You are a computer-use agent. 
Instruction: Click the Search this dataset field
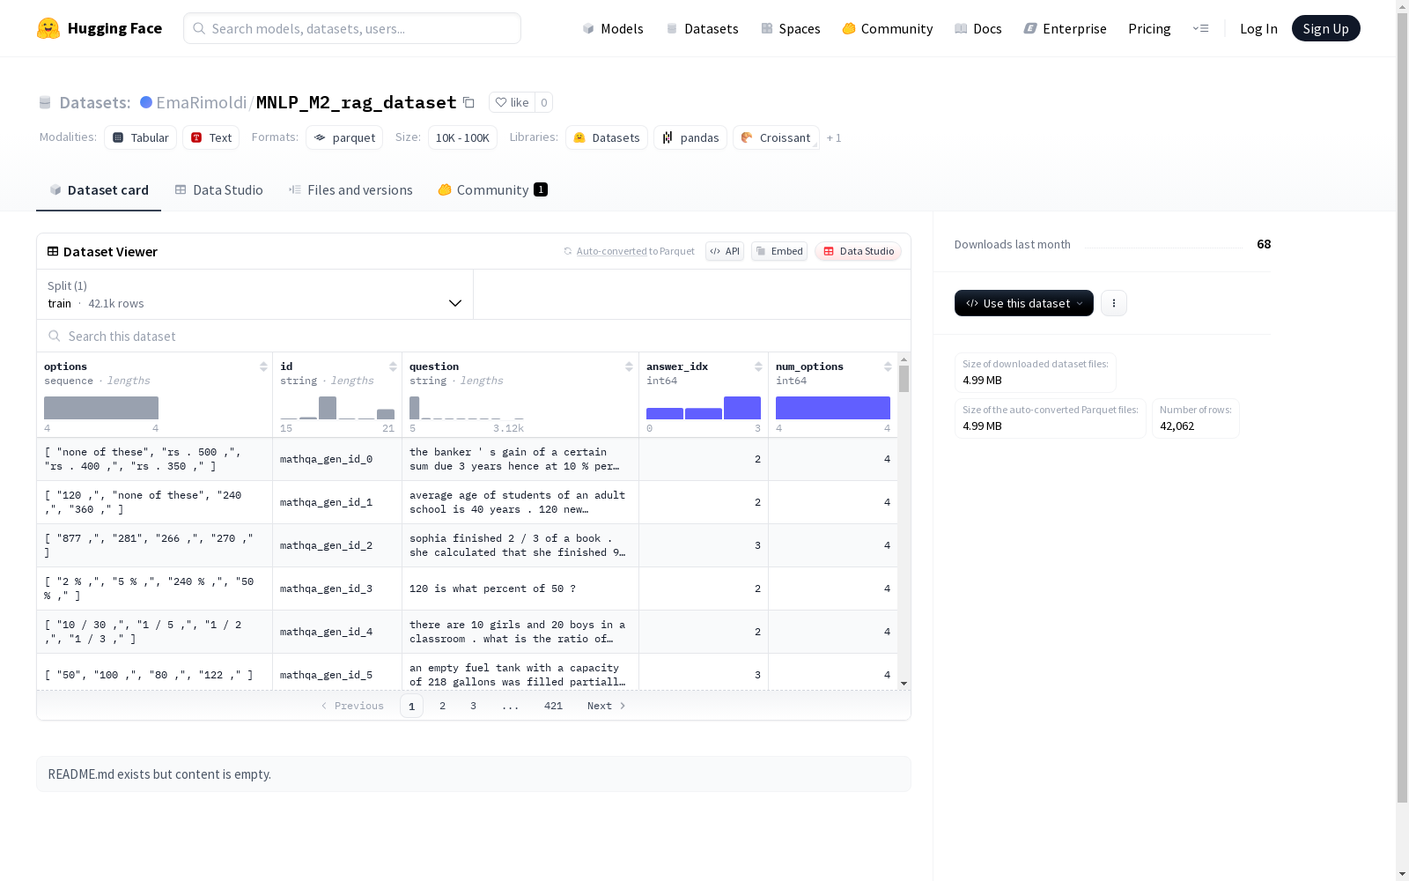click(474, 336)
